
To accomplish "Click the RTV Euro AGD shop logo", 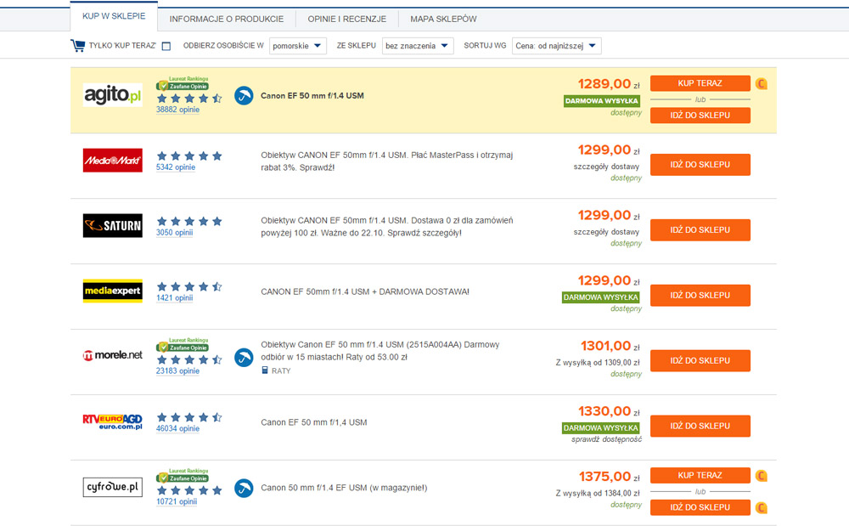I will tap(113, 421).
